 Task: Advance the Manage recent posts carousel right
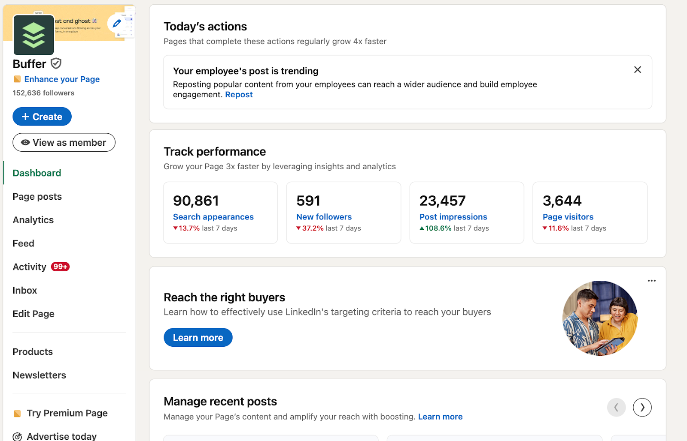coord(642,408)
